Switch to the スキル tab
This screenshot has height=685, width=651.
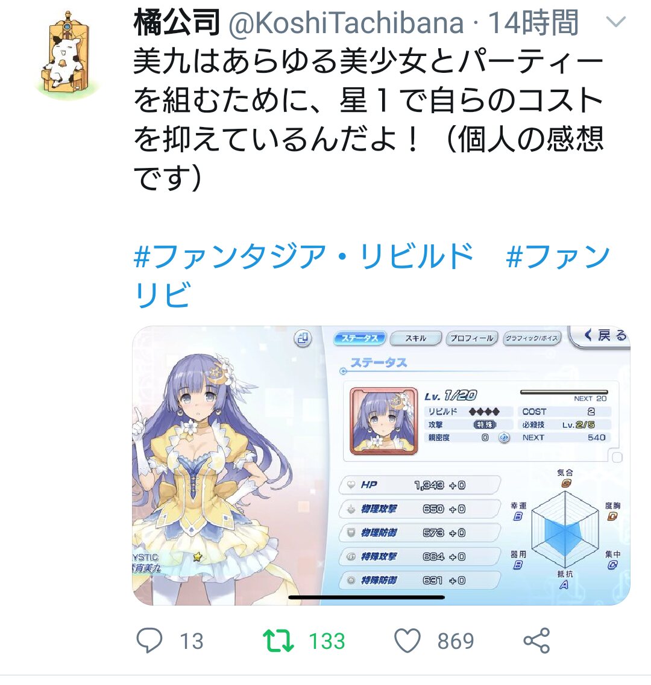(415, 338)
